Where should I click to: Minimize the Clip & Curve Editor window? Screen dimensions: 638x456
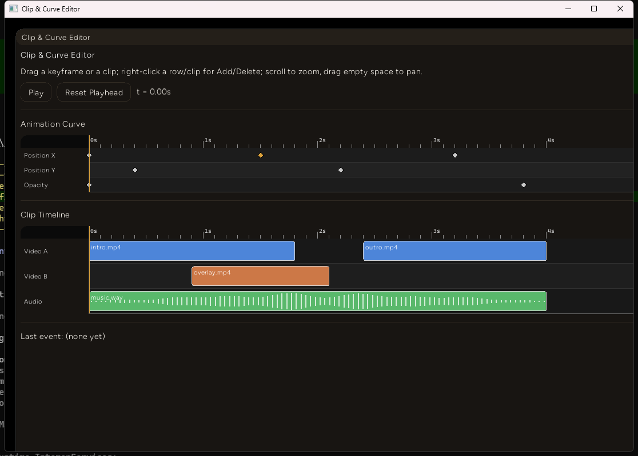[x=568, y=9]
